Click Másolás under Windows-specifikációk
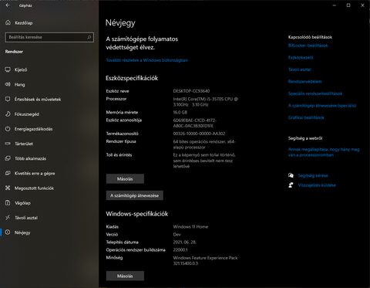370x288 pixels. (125, 276)
